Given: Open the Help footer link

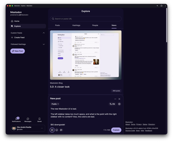Looking at the screenshot, I should point(142,131).
